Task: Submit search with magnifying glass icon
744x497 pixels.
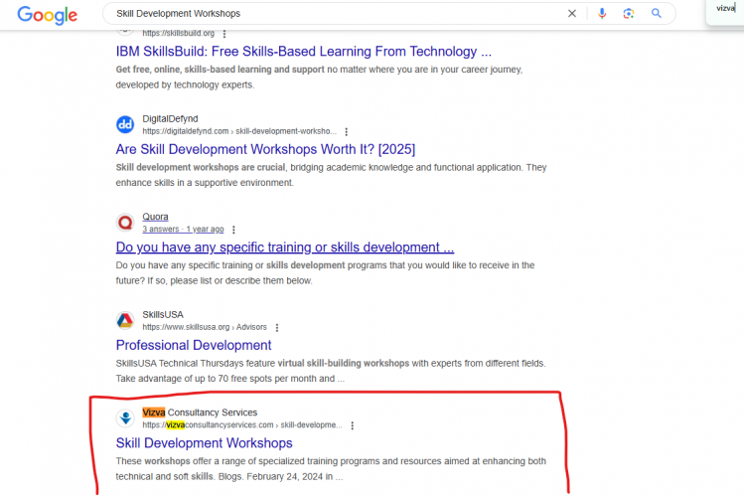Action: (657, 13)
